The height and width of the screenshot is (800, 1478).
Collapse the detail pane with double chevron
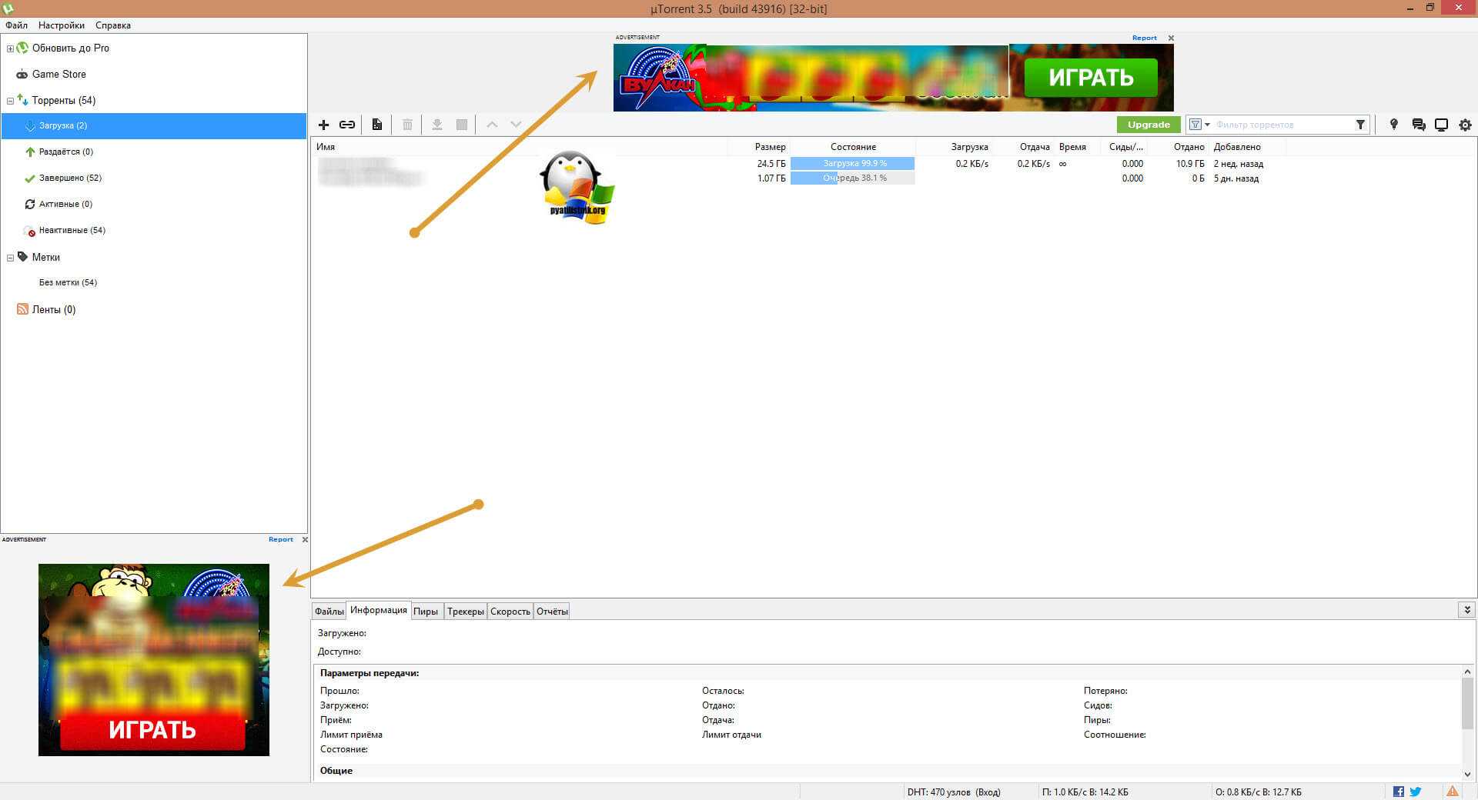click(x=1467, y=609)
